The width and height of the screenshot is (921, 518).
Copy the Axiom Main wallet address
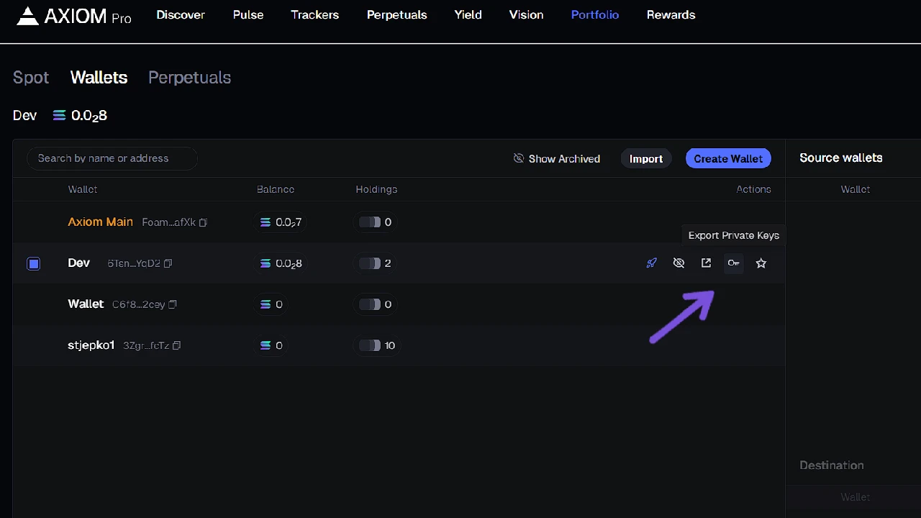(x=202, y=222)
